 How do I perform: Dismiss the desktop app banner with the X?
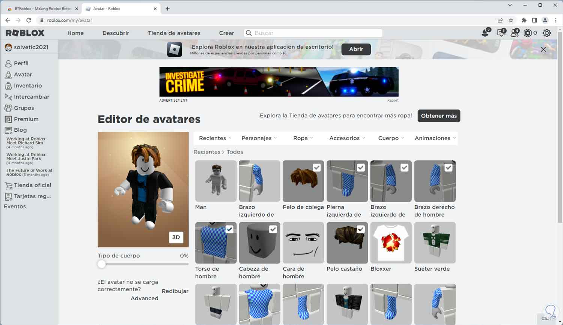pyautogui.click(x=543, y=49)
